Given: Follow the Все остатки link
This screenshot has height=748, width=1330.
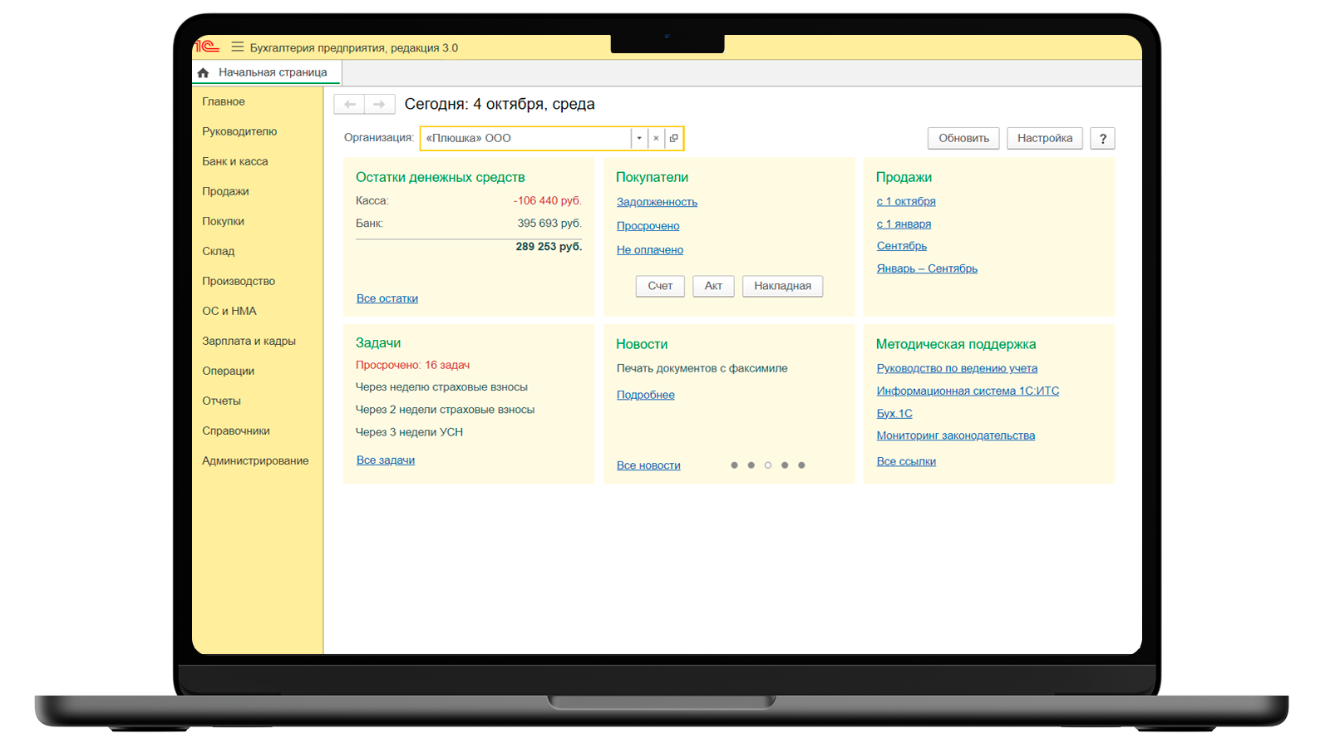Looking at the screenshot, I should coord(387,298).
